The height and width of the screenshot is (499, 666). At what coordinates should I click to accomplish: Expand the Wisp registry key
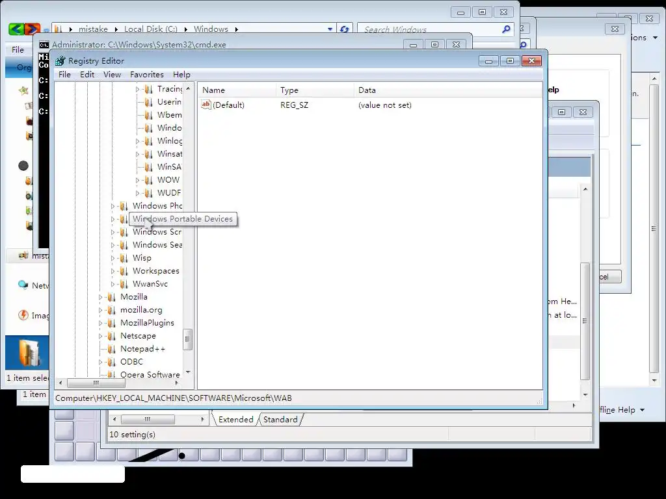click(x=113, y=259)
